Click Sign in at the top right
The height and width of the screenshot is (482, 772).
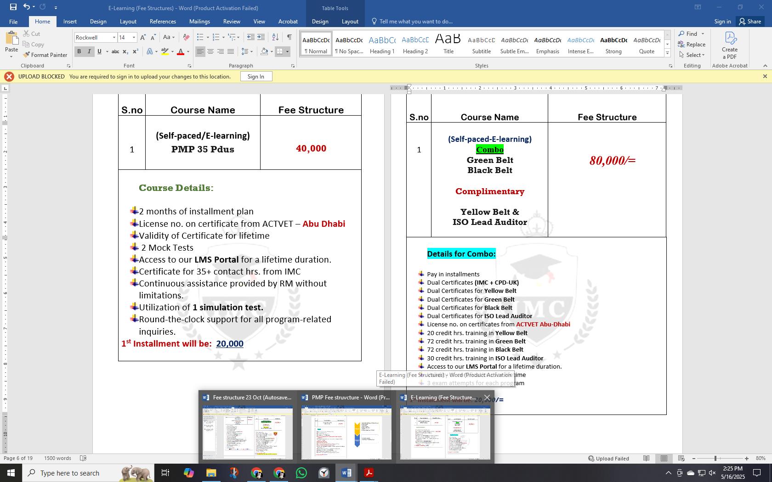coord(722,22)
